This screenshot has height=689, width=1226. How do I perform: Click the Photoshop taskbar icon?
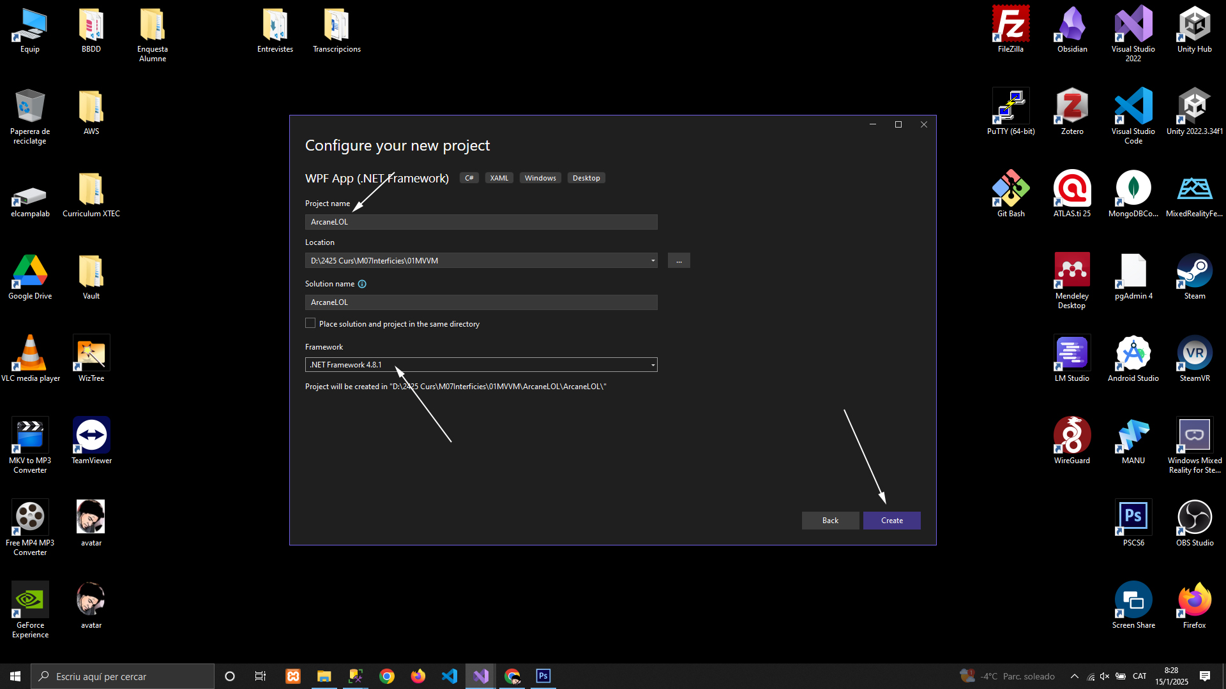[x=543, y=676]
